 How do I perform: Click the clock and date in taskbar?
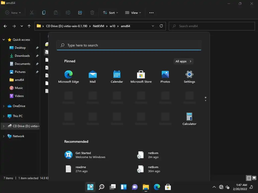[240, 187]
